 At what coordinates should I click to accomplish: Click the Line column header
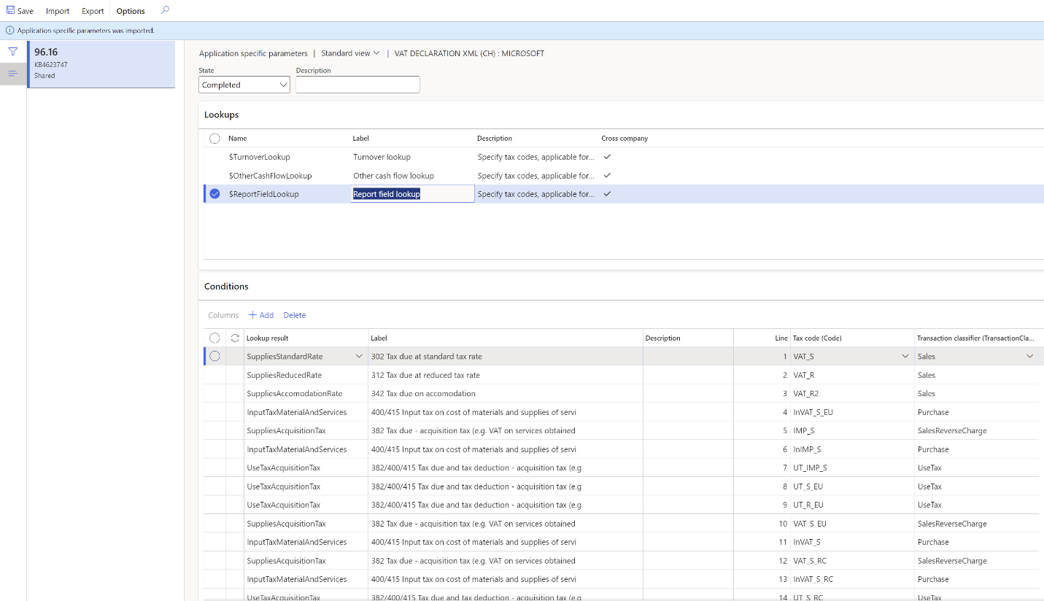coord(781,338)
